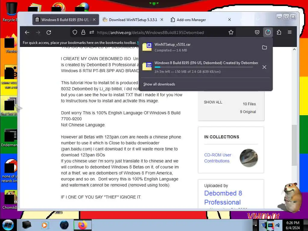Bookmark this page with the star icon

(231, 32)
